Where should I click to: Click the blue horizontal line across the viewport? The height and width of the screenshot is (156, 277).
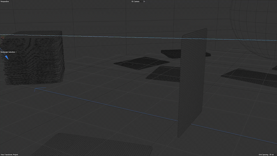[115, 37]
